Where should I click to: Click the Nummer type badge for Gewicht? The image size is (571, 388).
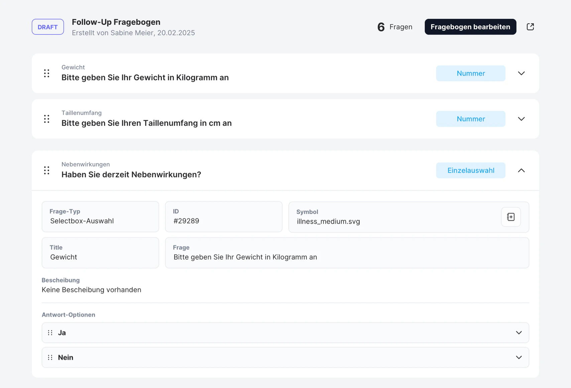(x=470, y=73)
